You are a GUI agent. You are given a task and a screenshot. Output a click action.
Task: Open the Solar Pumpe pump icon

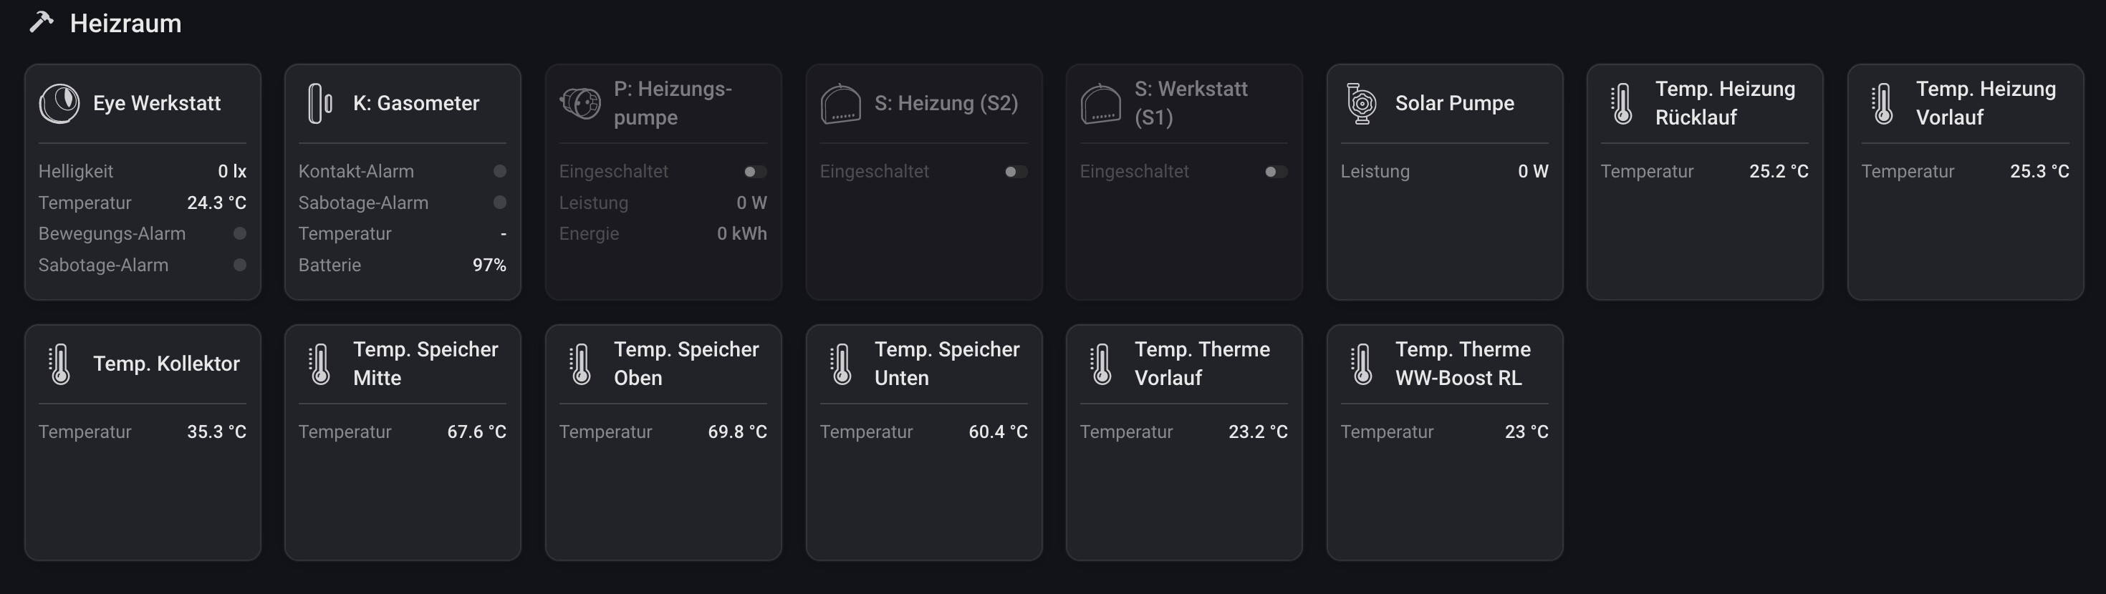1361,104
